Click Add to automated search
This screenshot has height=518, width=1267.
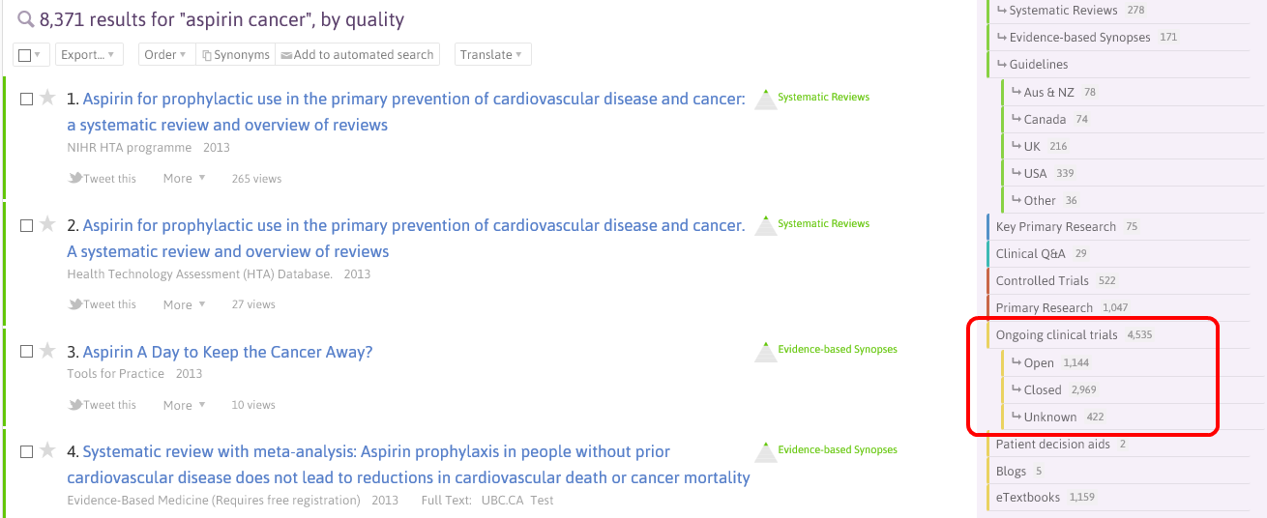click(357, 55)
